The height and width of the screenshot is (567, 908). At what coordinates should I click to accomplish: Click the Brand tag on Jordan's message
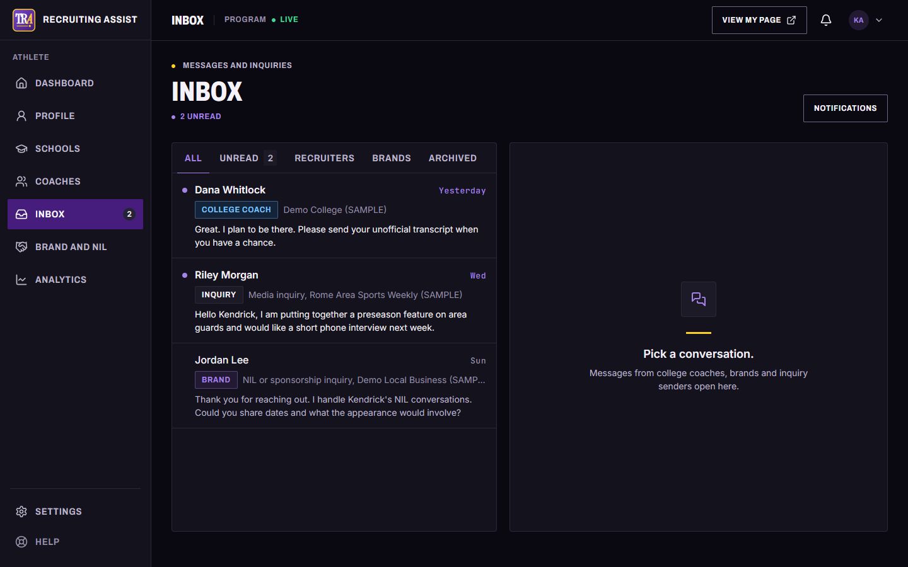pyautogui.click(x=216, y=380)
